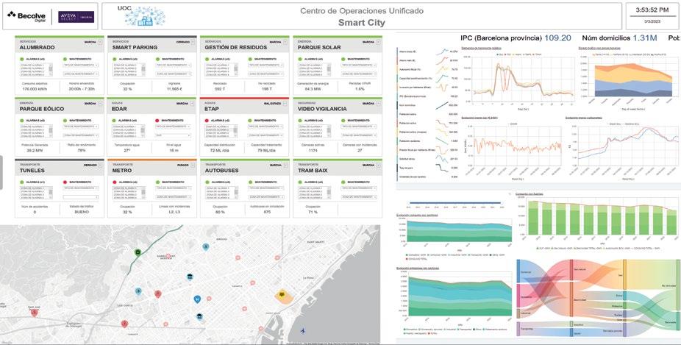Click the Electricitat node in Sankey diagram
681x345 pixels.
click(x=571, y=300)
